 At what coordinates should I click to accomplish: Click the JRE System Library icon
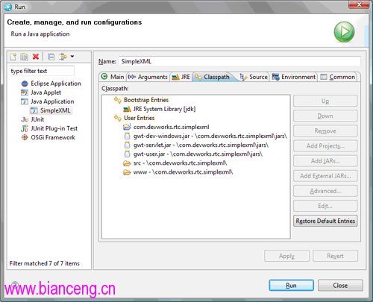pyautogui.click(x=127, y=109)
